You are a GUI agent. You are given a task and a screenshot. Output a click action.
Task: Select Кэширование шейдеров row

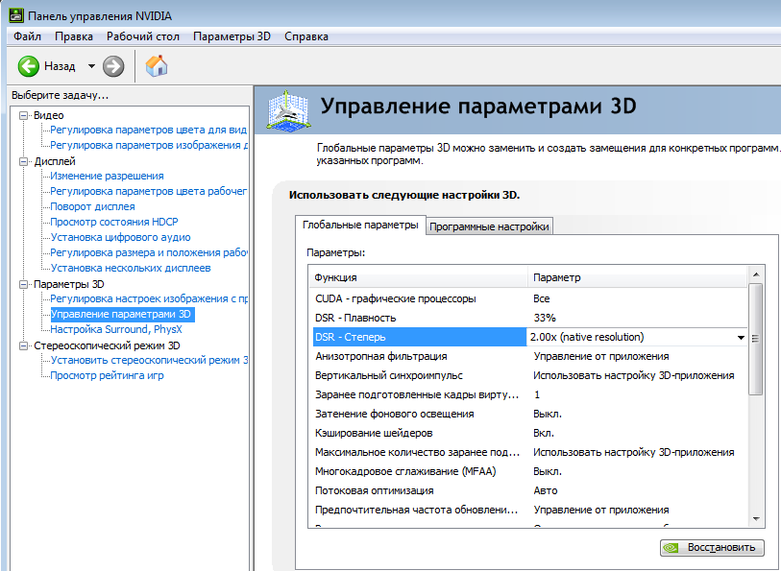pos(529,433)
